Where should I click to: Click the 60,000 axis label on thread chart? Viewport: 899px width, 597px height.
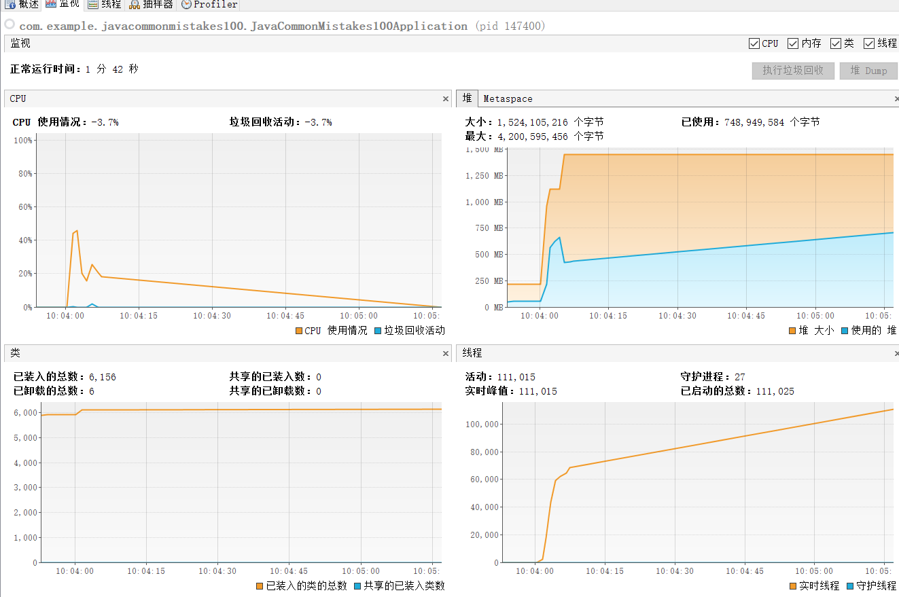(484, 480)
